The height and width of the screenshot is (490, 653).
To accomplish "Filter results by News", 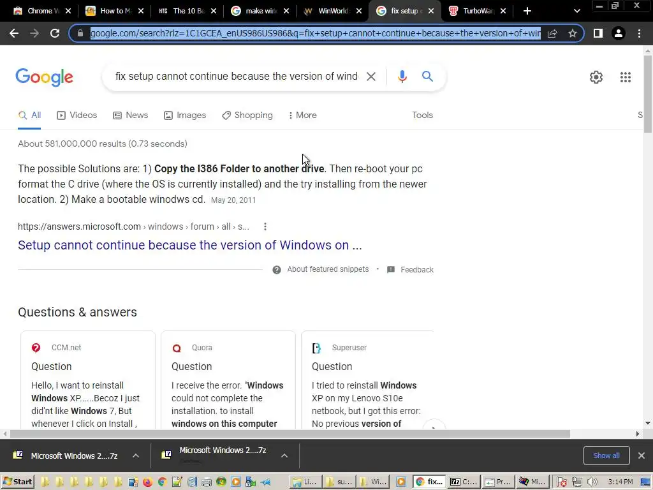I will click(130, 115).
